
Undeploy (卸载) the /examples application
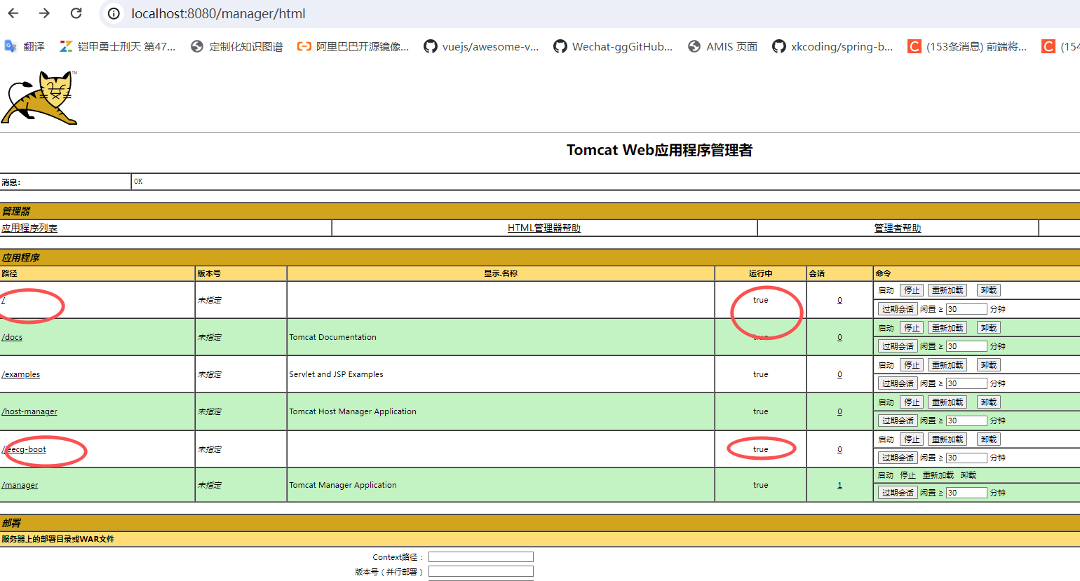tap(989, 364)
